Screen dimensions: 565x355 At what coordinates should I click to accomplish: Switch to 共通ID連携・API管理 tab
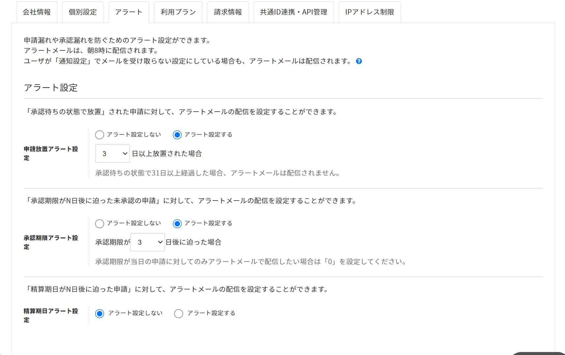[293, 12]
